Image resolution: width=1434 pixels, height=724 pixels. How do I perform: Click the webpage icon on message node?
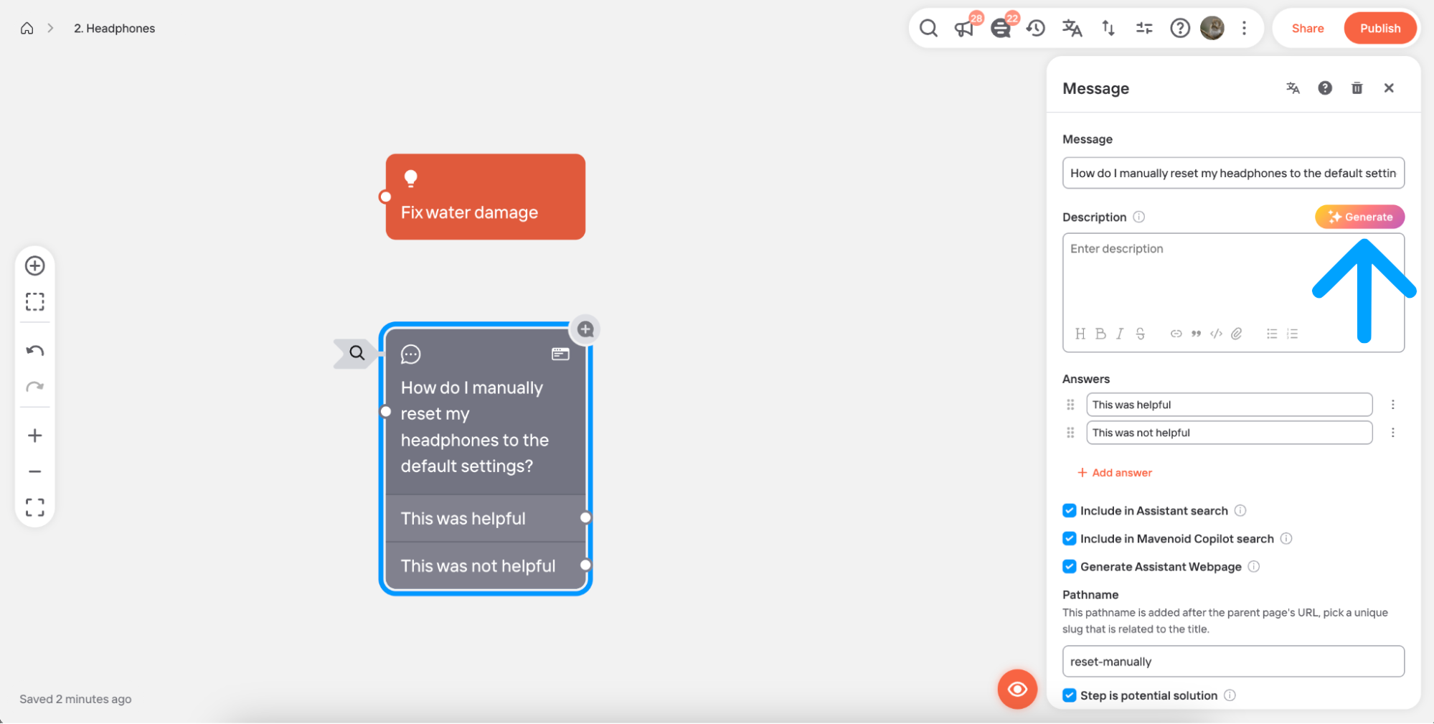tap(560, 354)
